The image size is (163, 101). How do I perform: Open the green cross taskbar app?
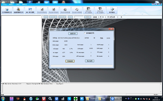tap(75, 99)
